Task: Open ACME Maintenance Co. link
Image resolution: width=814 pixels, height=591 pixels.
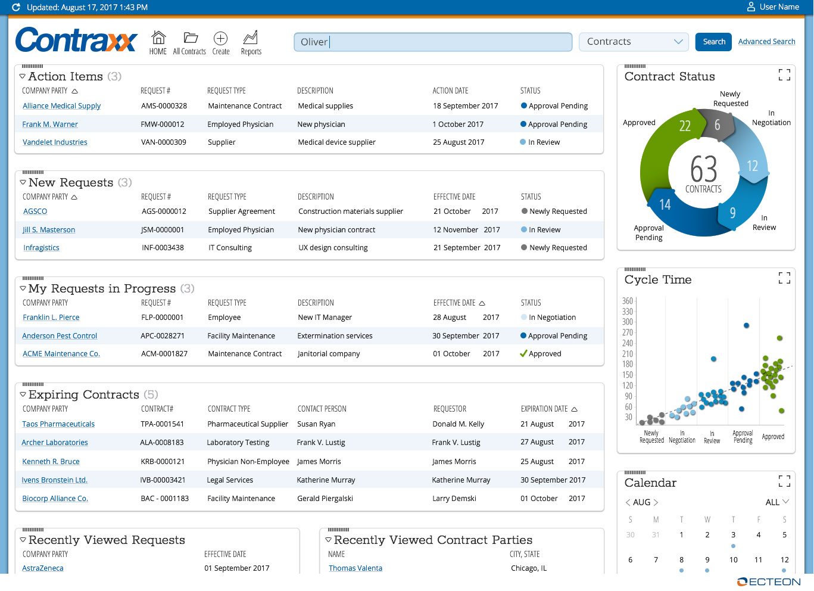Action: coord(61,354)
